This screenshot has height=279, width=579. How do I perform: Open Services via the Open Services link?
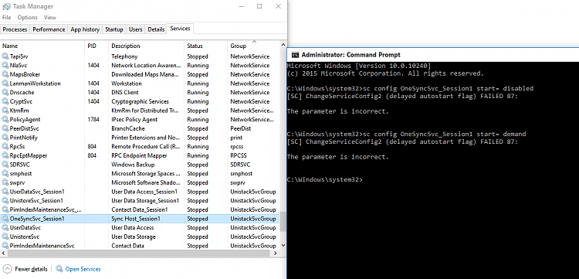tap(83, 269)
